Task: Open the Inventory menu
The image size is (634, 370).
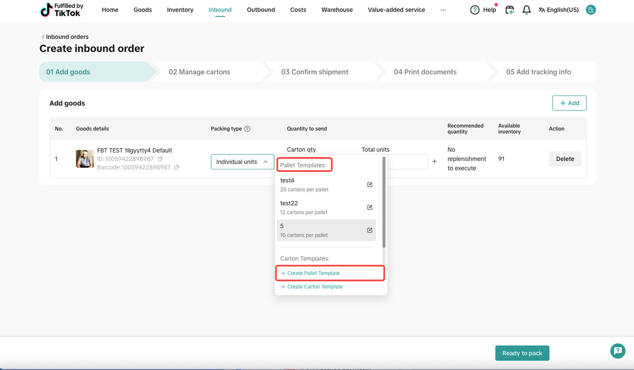Action: tap(180, 10)
